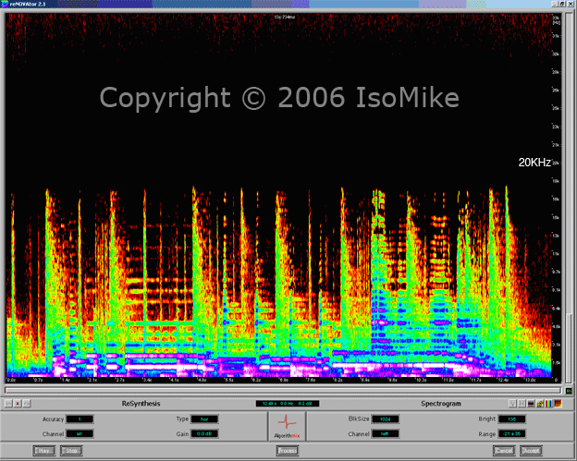This screenshot has width=577, height=461.
Task: Click the cursor time readout above the spectrogram
Action: pos(285,17)
